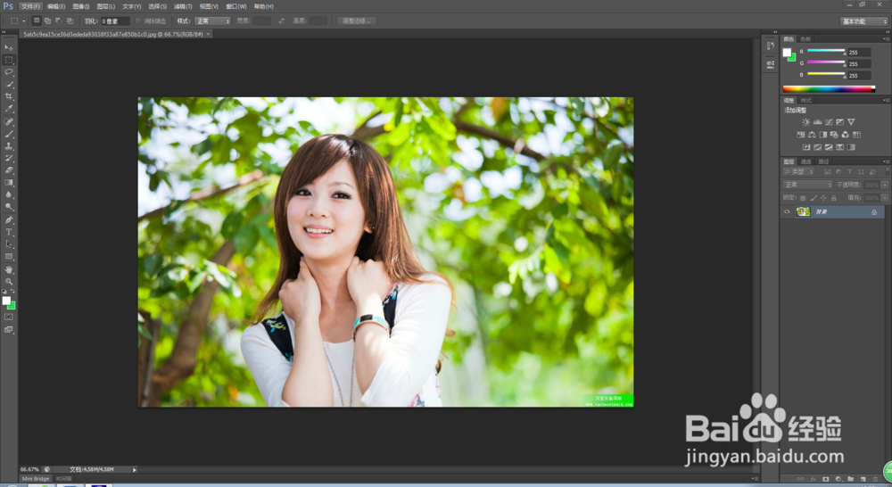Choose Add to Selection mode
The height and width of the screenshot is (487, 892).
coord(48,21)
